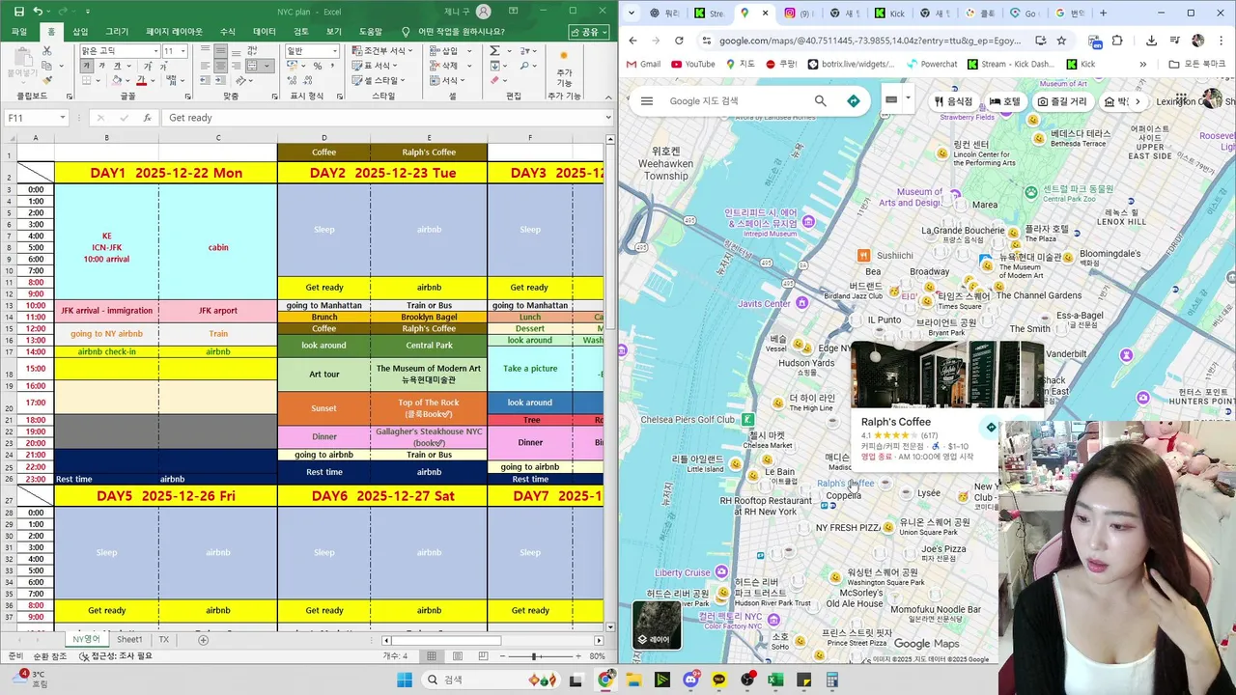Viewport: 1236px width, 695px height.
Task: Add a new worksheet with plus icon
Action: tap(203, 640)
